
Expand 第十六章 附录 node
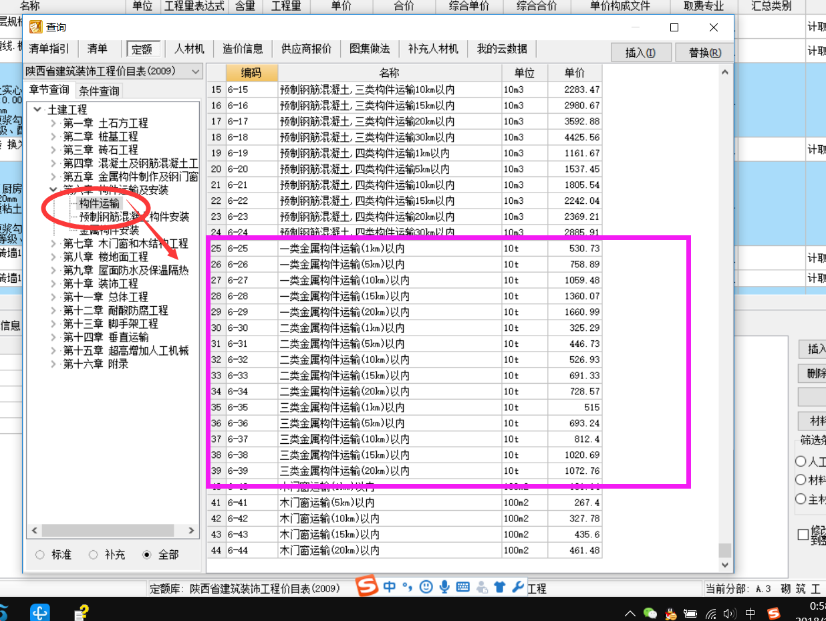coord(53,364)
